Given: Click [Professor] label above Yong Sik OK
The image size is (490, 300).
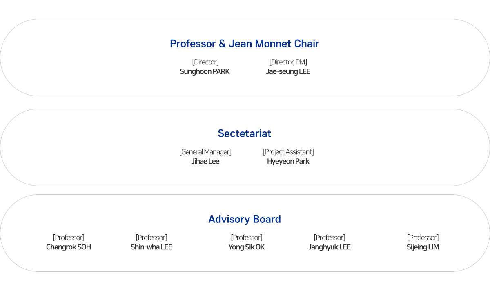Looking at the screenshot, I should (246, 238).
